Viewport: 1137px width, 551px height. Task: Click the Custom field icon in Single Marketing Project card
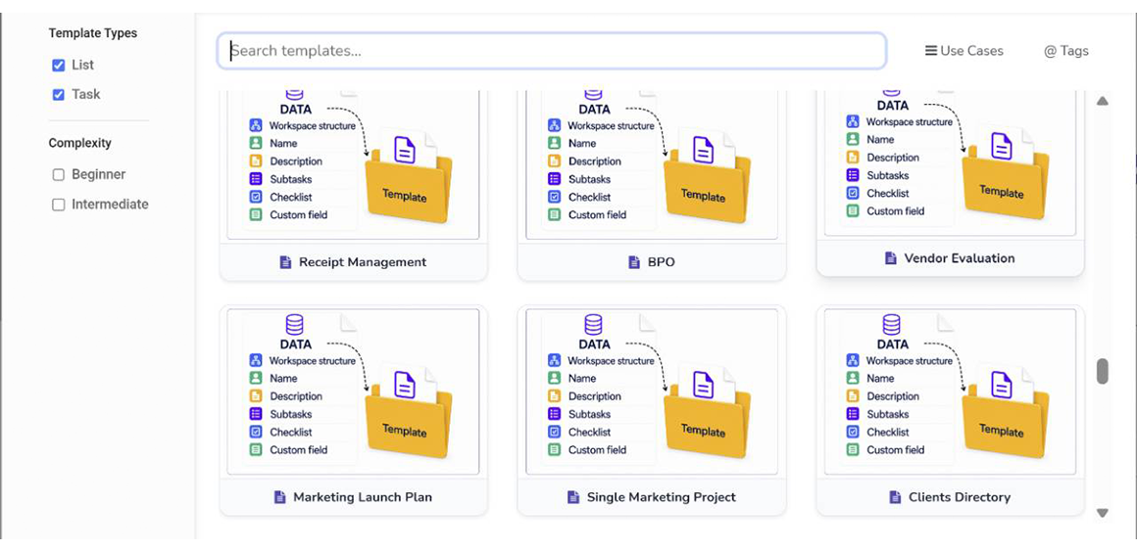tap(554, 449)
